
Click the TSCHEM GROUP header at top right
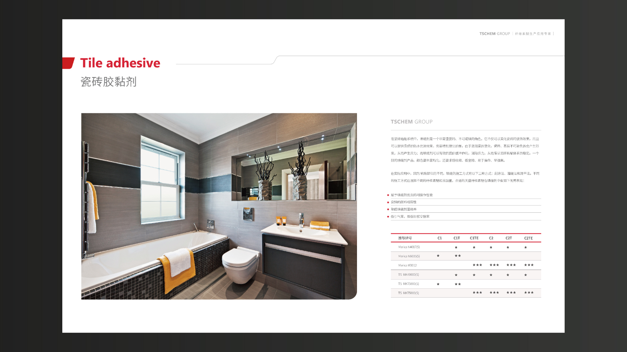pyautogui.click(x=495, y=34)
